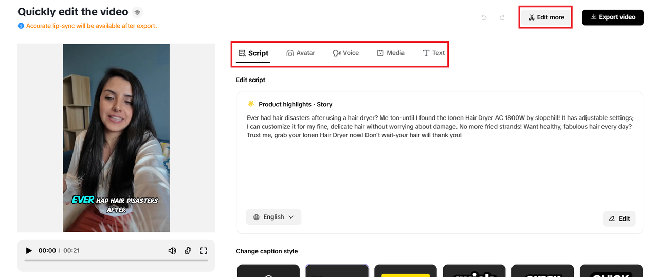The image size is (658, 277).
Task: Click the globe icon in the language selector
Action: pyautogui.click(x=257, y=217)
